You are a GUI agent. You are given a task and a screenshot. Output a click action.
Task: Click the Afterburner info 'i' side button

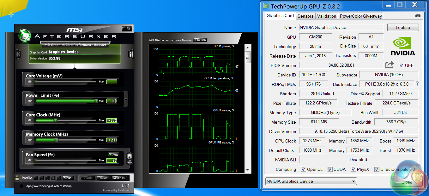tap(131, 54)
